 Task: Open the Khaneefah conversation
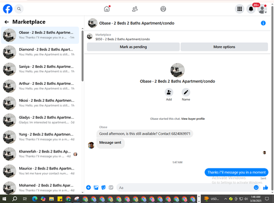[40, 154]
